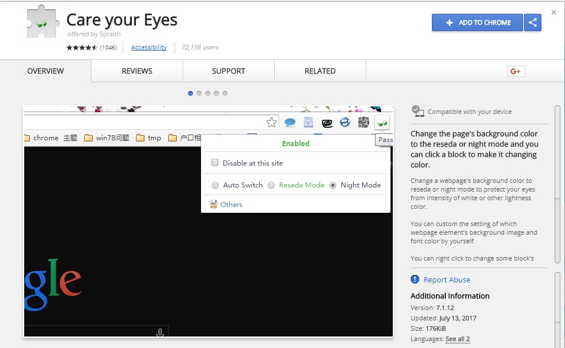Click the compatible device checkmark icon
Image resolution: width=565 pixels, height=348 pixels.
click(x=418, y=111)
